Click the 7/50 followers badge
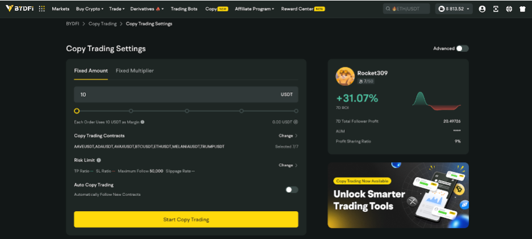The width and height of the screenshot is (532, 239). [366, 81]
